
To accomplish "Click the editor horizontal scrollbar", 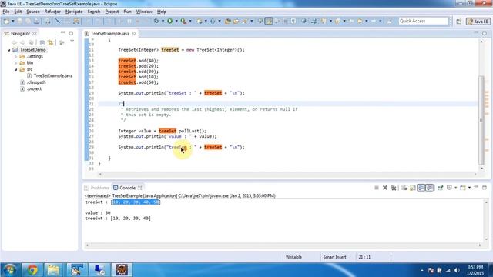I will [287, 174].
